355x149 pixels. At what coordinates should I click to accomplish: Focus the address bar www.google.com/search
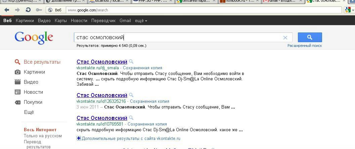(x=204, y=10)
